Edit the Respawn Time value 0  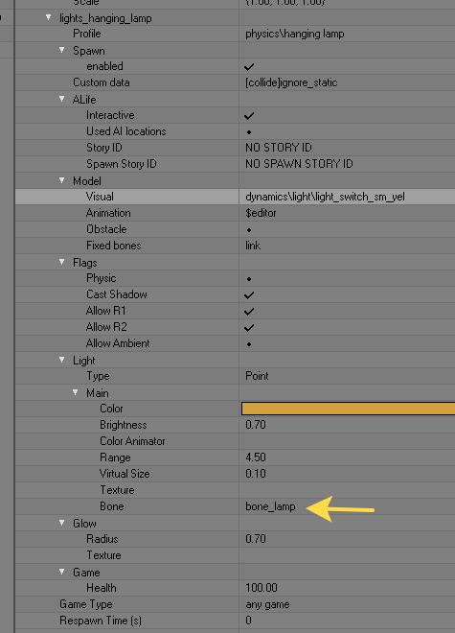(248, 621)
